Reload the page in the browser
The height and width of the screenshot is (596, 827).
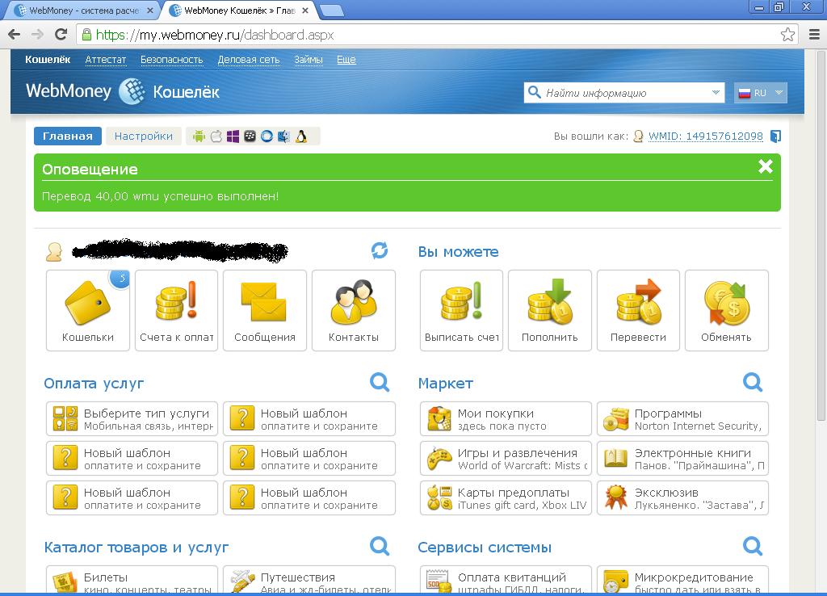click(x=61, y=34)
